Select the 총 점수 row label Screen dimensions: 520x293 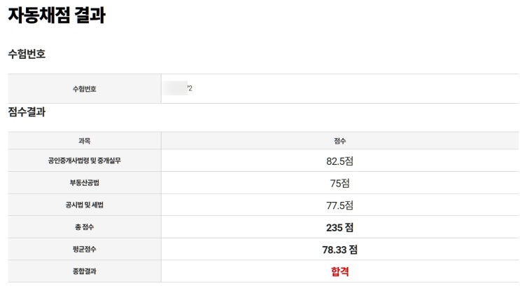tap(84, 227)
